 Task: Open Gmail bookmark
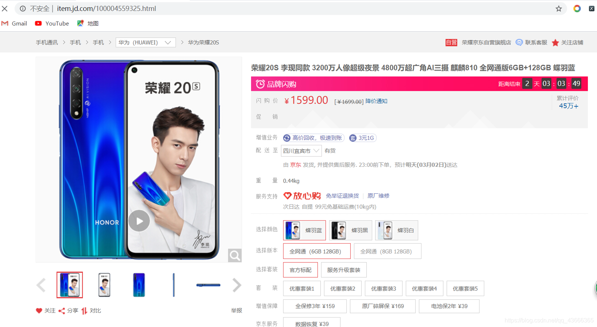click(x=14, y=23)
